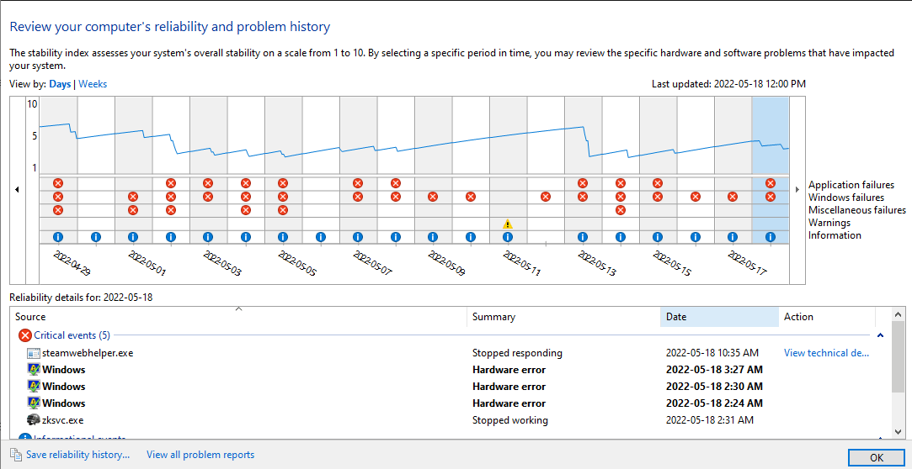This screenshot has height=469, width=912.
Task: Click application failure icon for 2022-05-02
Action: pyautogui.click(x=170, y=183)
